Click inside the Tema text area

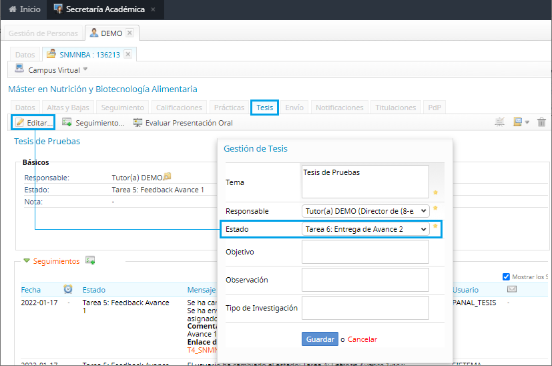tap(365, 182)
